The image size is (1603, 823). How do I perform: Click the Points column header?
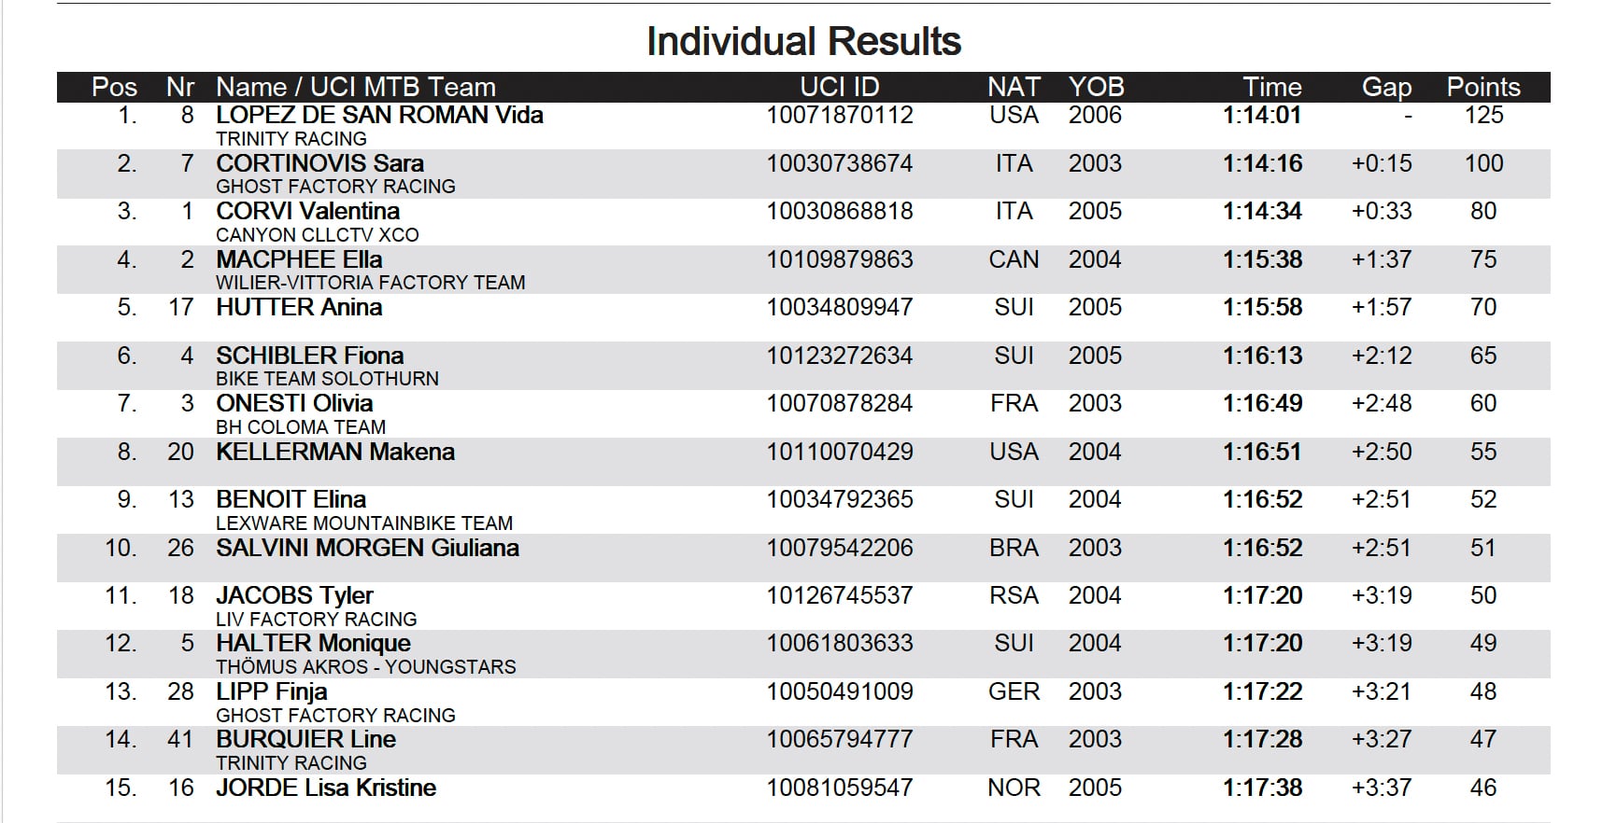point(1482,88)
